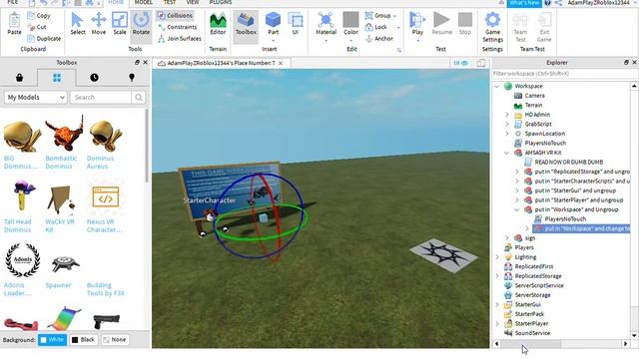Image resolution: width=639 pixels, height=359 pixels.
Task: Switch to the TEST ribbon tab
Action: [x=170, y=2]
